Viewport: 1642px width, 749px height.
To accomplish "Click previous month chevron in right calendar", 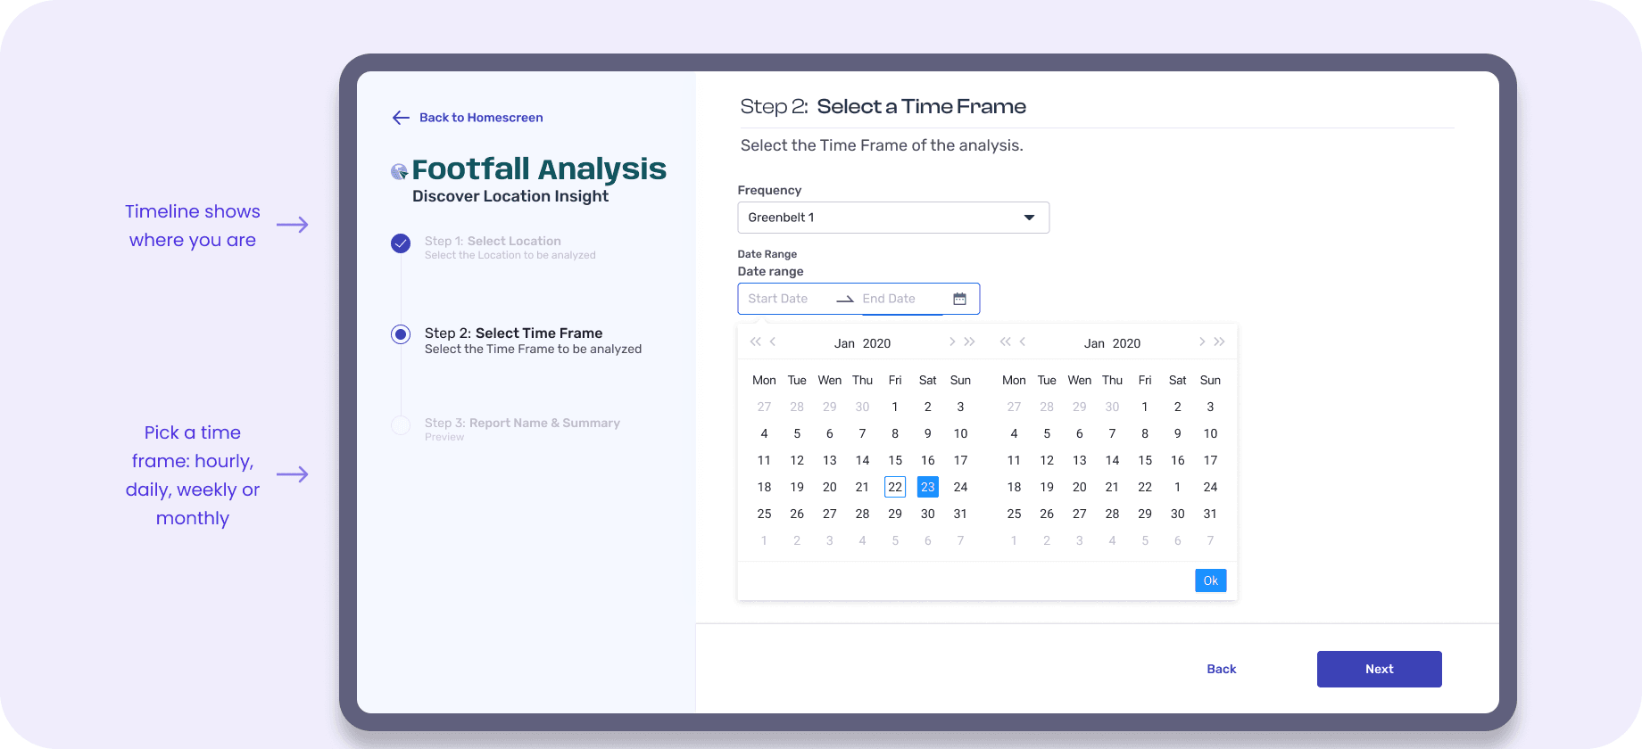I will tap(1023, 342).
